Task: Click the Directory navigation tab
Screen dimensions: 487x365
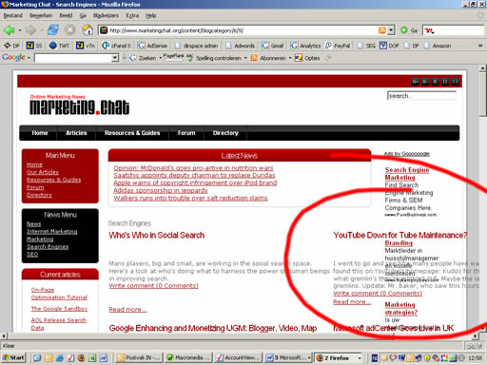Action: 225,133
